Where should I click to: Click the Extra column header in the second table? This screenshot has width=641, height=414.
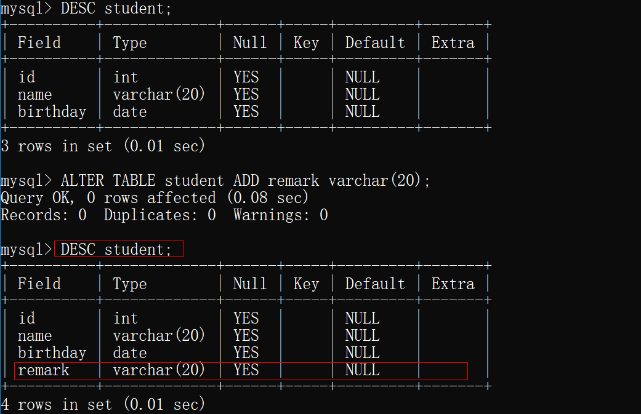[453, 284]
